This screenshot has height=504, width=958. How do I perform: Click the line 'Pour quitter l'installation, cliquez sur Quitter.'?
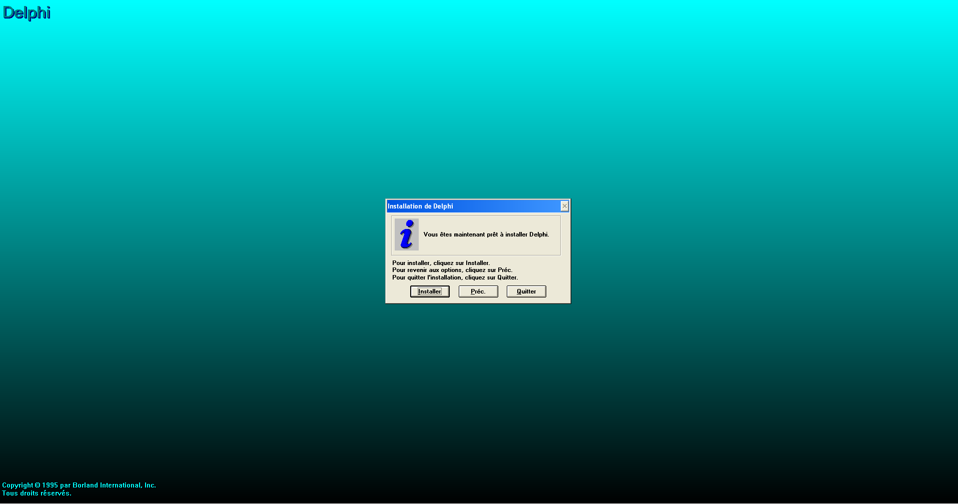[x=455, y=277]
